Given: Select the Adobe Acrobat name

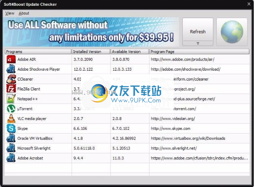Looking at the screenshot, I should [30, 158].
